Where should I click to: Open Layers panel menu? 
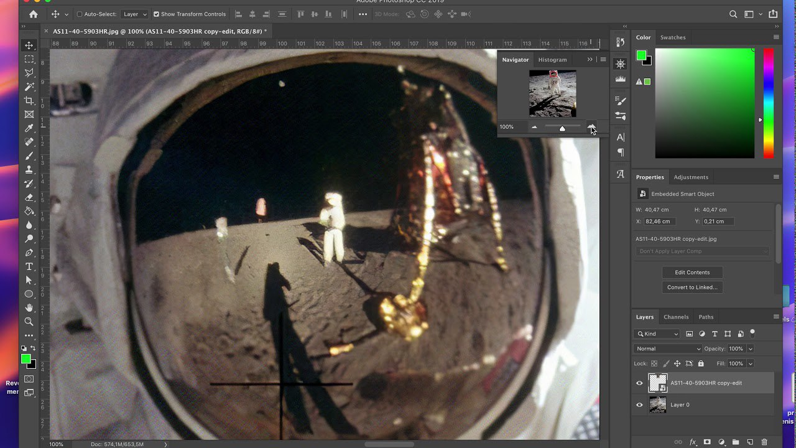(x=775, y=317)
